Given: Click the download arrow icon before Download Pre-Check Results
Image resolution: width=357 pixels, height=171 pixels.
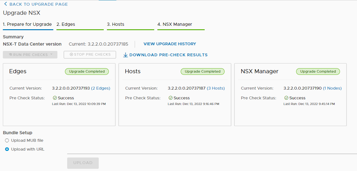Looking at the screenshot, I should pos(126,55).
